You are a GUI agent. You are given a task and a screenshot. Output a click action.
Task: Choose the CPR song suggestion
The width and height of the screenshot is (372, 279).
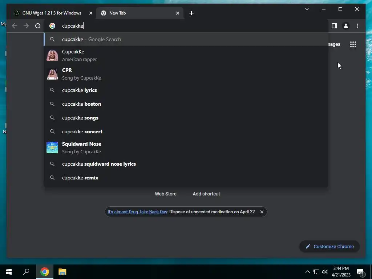[x=186, y=74]
